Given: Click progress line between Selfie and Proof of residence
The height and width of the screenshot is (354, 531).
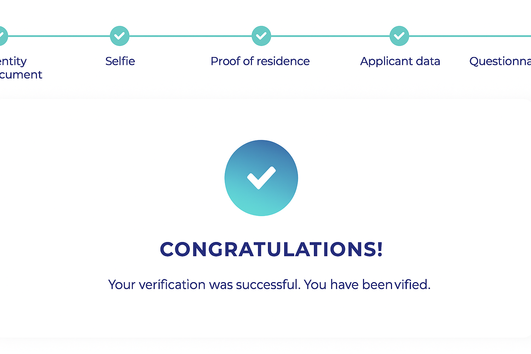Looking at the screenshot, I should click(x=190, y=36).
